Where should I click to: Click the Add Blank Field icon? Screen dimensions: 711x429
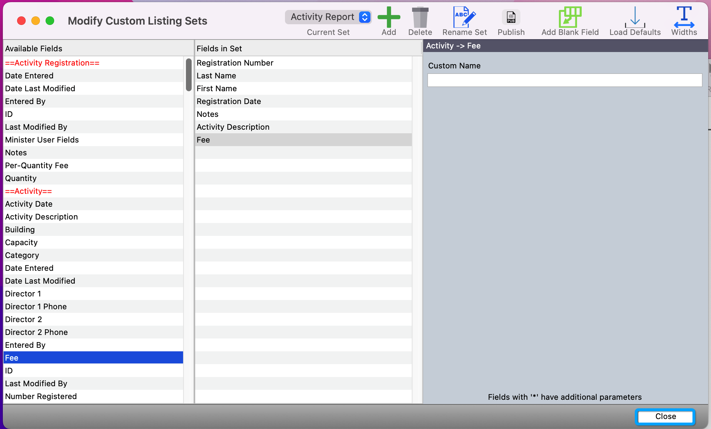[x=570, y=17]
